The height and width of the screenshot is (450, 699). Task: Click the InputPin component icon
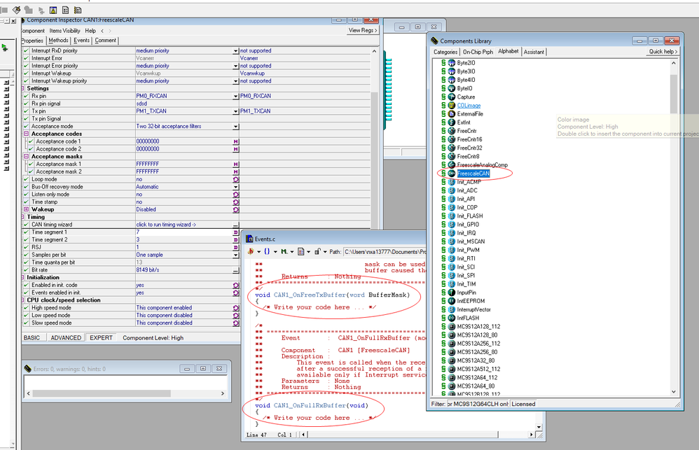452,293
